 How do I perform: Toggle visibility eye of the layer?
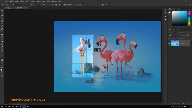tap(169, 43)
